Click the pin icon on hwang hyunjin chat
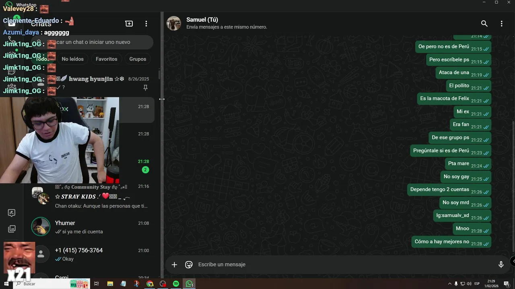This screenshot has width=515, height=289. [x=146, y=88]
